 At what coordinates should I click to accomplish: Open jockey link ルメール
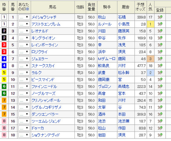coord(105,24)
